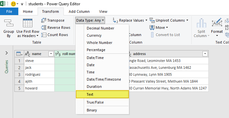The height and width of the screenshot is (118, 229).
Task: Open the Move dropdown in the ribbon
Action: tap(159, 28)
